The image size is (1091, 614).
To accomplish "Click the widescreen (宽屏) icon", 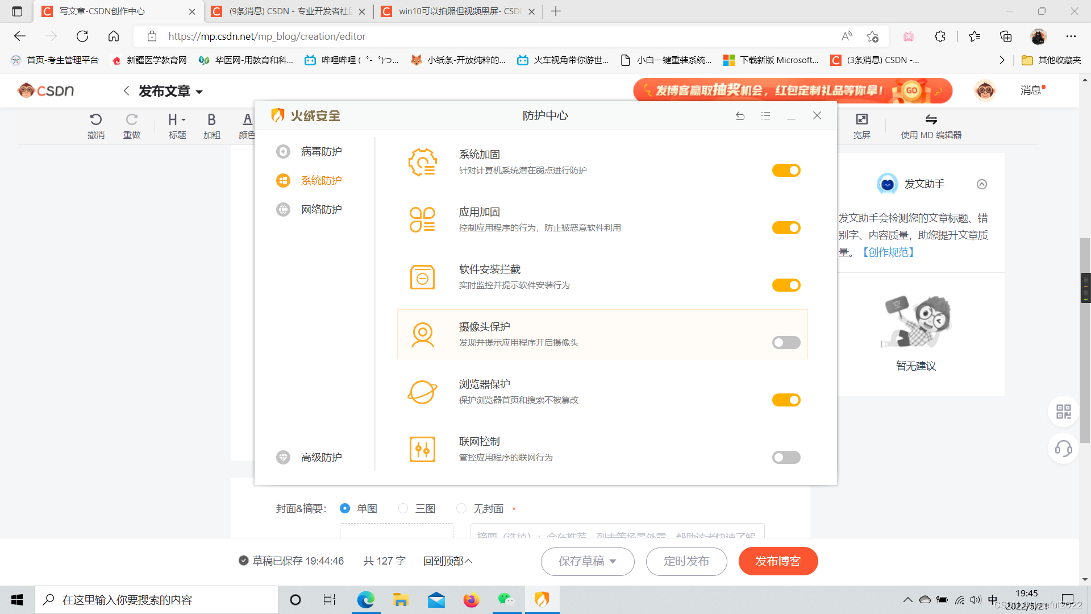I will click(x=861, y=120).
